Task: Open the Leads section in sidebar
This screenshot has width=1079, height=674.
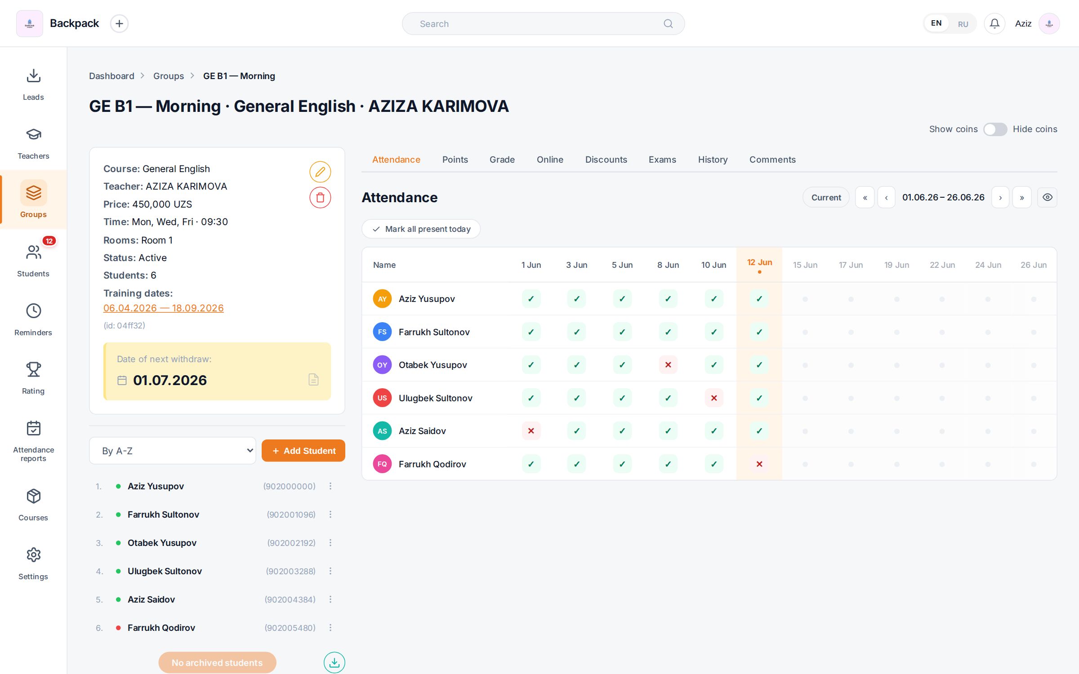Action: (33, 84)
